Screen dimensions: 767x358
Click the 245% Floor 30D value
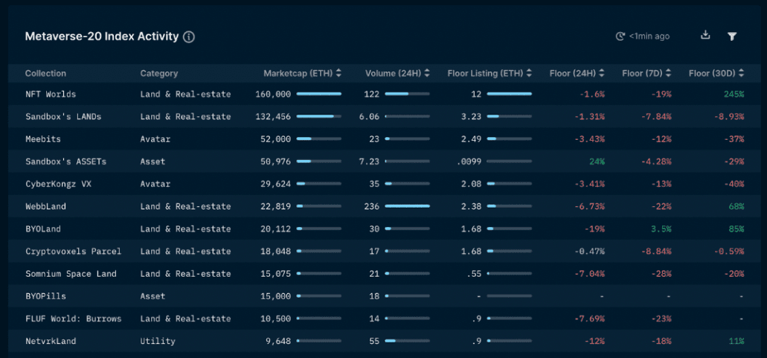click(734, 94)
